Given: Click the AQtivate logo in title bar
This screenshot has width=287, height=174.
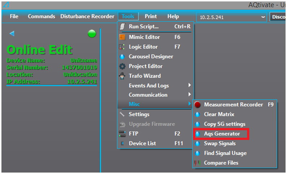Looking at the screenshot, I should click(x=6, y=4).
